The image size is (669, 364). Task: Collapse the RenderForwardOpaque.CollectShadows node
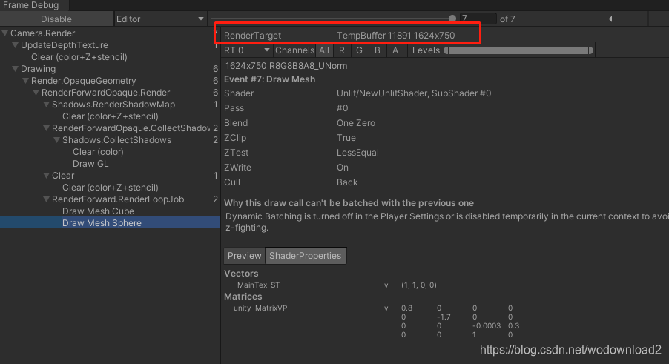pyautogui.click(x=47, y=128)
